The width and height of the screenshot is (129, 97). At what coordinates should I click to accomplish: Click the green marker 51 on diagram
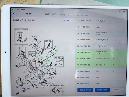pyautogui.click(x=55, y=47)
